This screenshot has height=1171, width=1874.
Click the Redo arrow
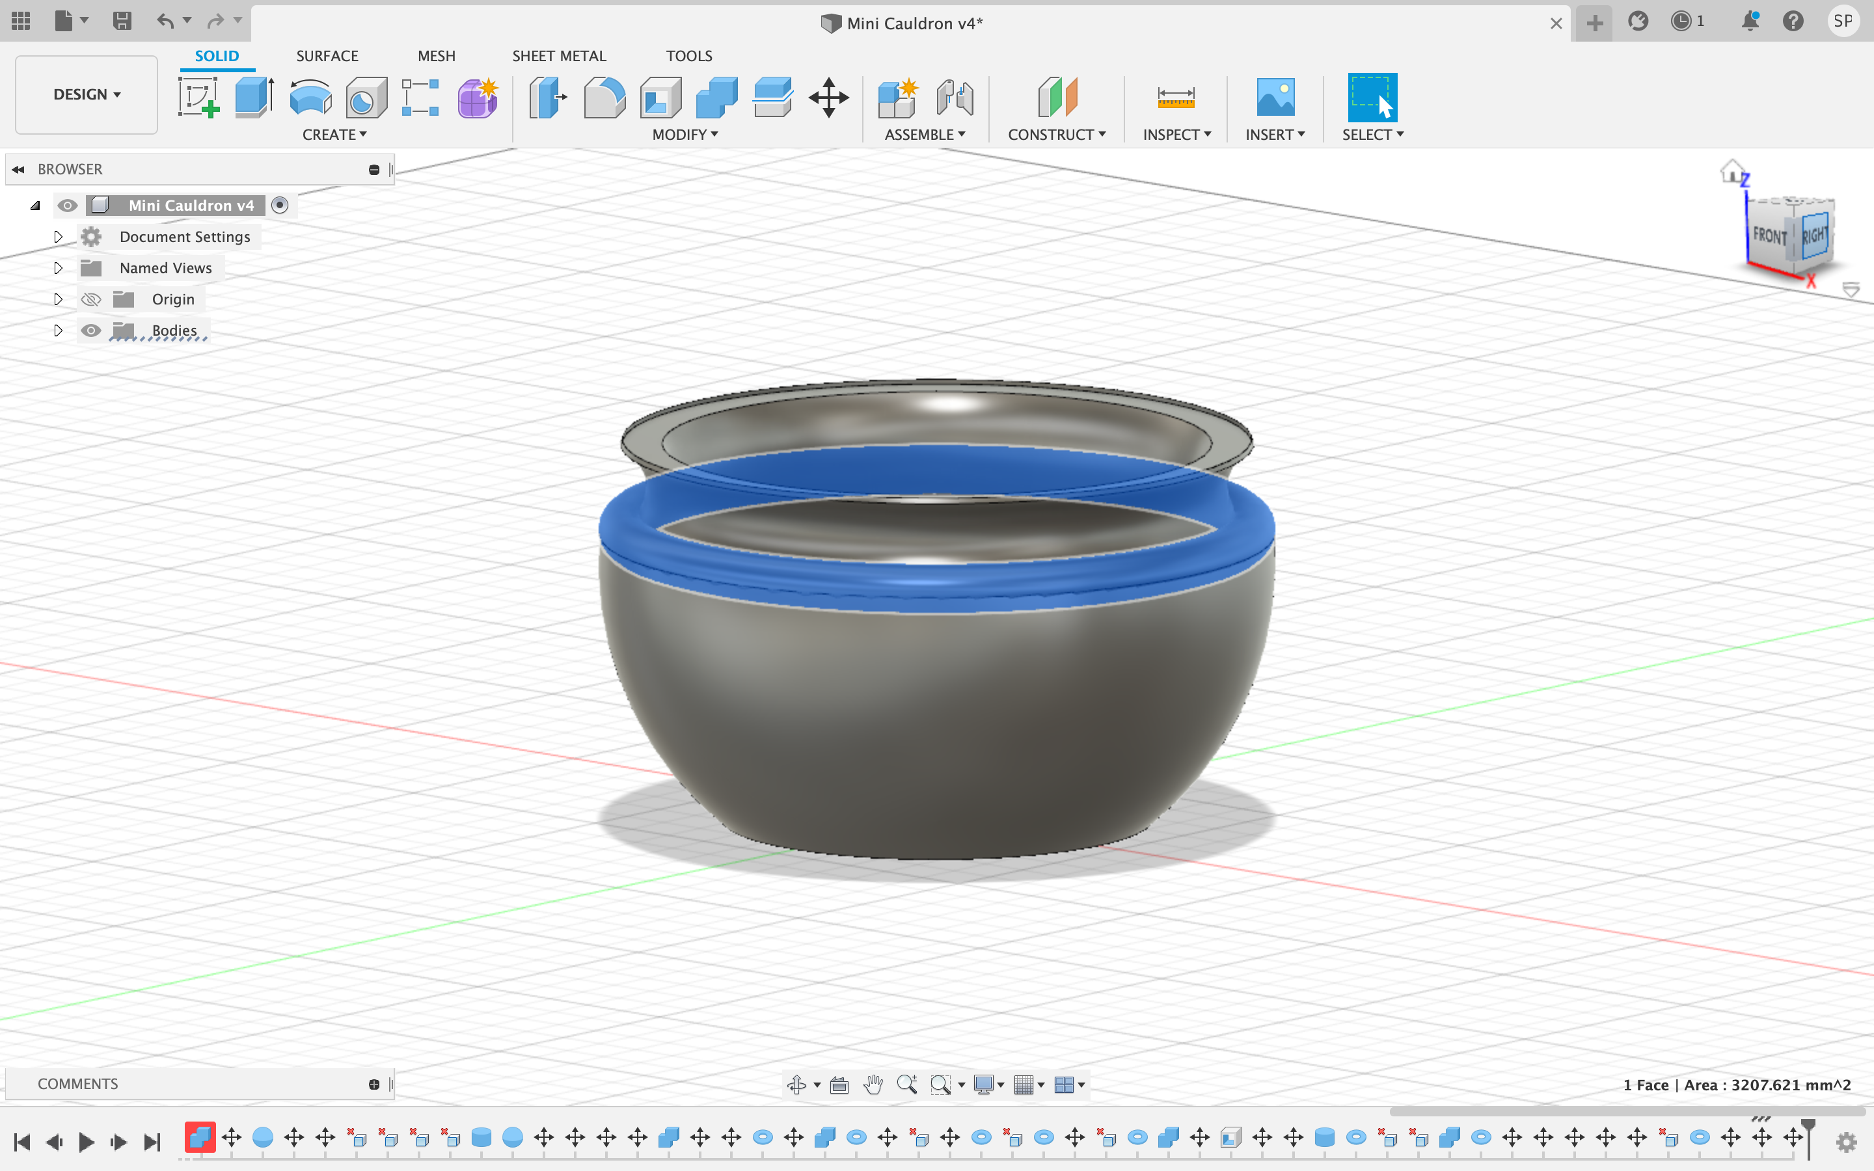point(215,21)
